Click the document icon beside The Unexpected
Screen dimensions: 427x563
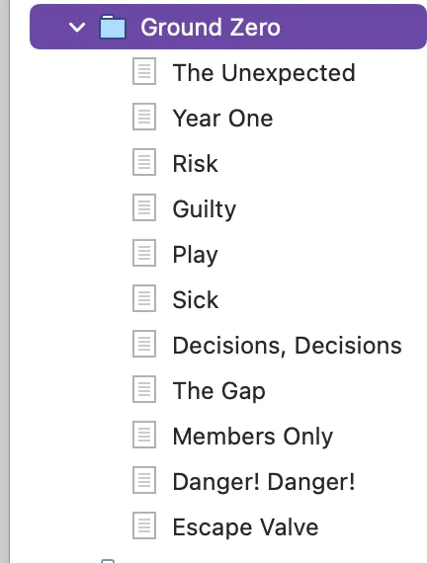pyautogui.click(x=144, y=71)
